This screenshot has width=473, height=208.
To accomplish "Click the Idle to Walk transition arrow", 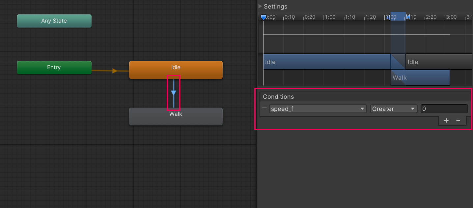I will (x=174, y=93).
